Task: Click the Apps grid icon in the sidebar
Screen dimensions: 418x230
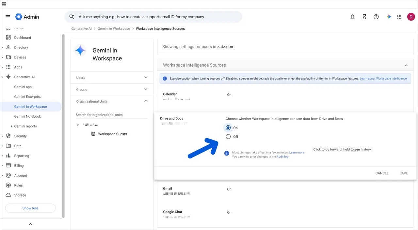Action: 8,67
